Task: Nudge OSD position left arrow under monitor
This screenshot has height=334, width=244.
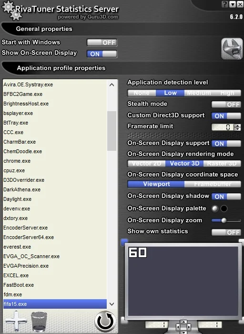Action: pos(178,326)
